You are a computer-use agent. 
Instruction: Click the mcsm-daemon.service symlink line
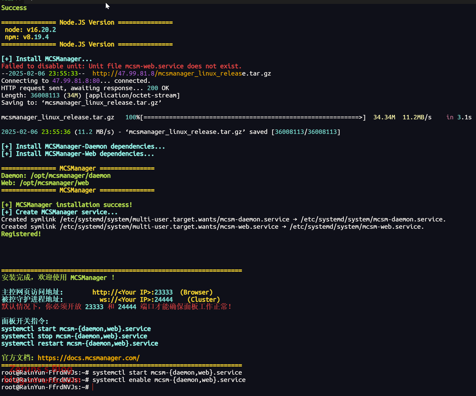click(x=224, y=219)
